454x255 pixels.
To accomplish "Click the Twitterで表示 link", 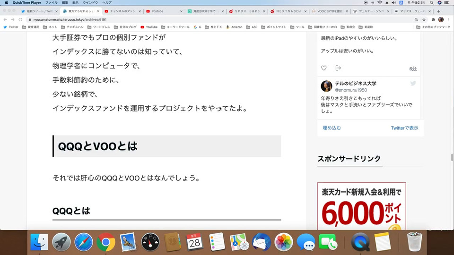I will (404, 128).
